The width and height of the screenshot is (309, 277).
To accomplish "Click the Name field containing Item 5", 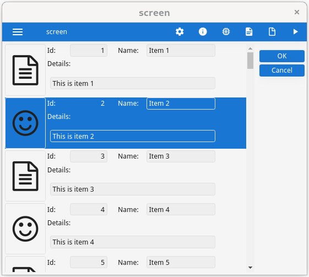I will 181,262.
